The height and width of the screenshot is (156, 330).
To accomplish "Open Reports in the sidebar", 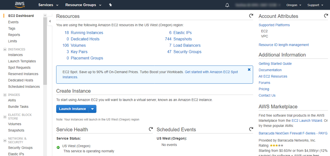I will coord(14,35).
